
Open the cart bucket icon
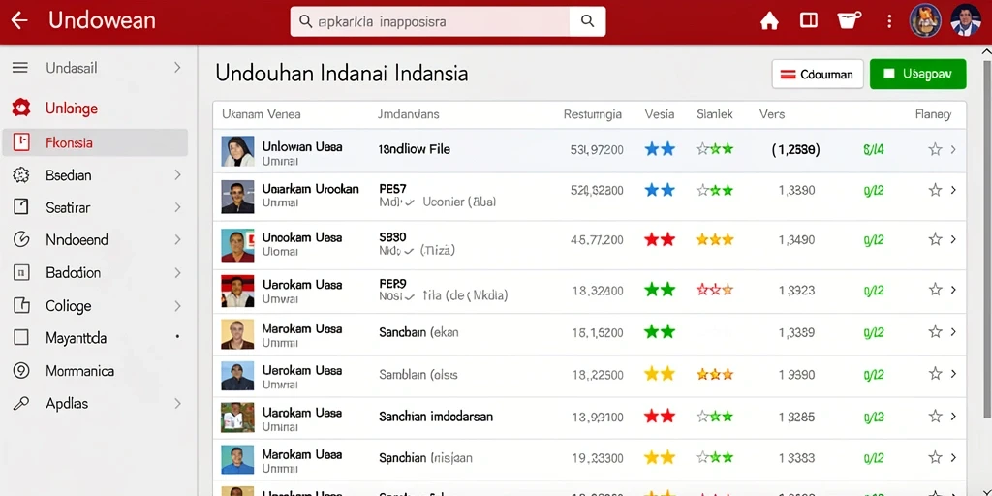point(849,21)
